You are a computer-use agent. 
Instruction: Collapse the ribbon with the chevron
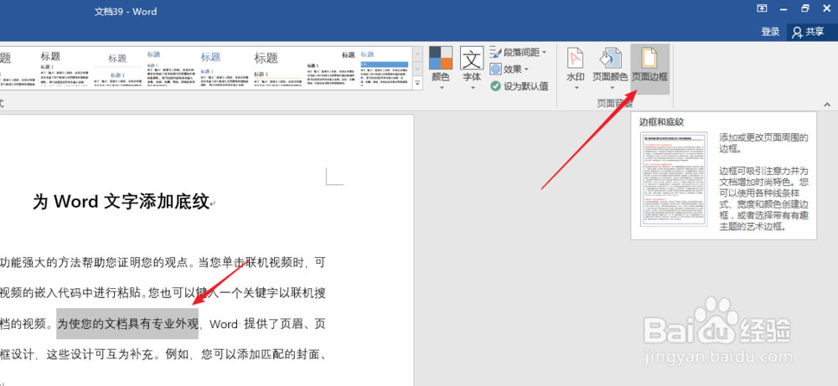[x=827, y=104]
